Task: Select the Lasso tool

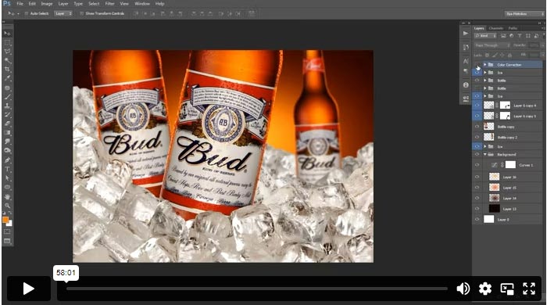Action: pos(7,52)
